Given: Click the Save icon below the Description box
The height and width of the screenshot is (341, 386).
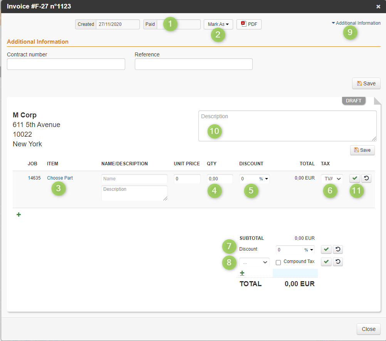Looking at the screenshot, I should click(362, 150).
